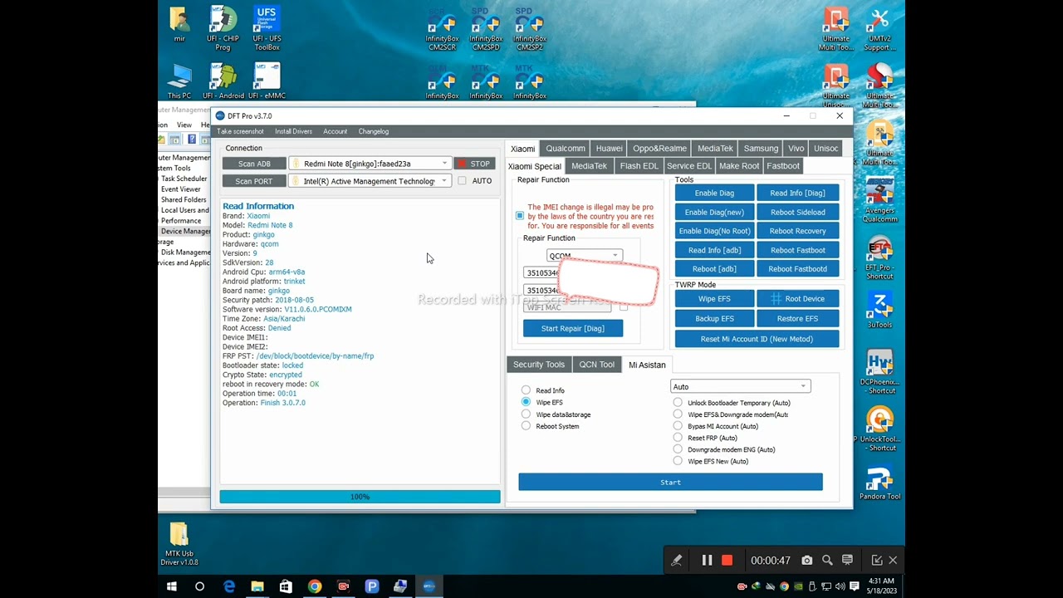
Task: Toggle the IMEI warning agreement checkbox
Action: [x=520, y=216]
